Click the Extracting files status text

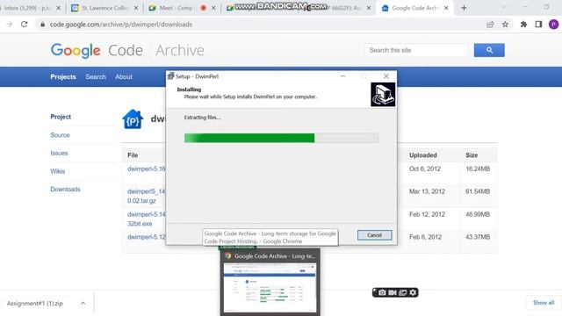(202, 118)
